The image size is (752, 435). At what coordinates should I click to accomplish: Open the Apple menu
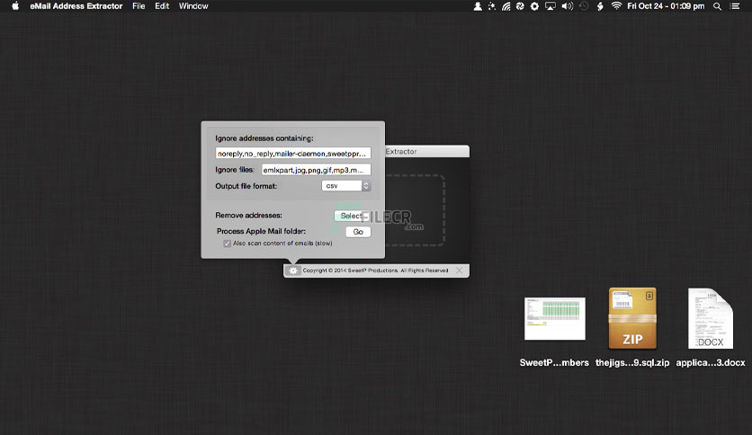[x=15, y=6]
